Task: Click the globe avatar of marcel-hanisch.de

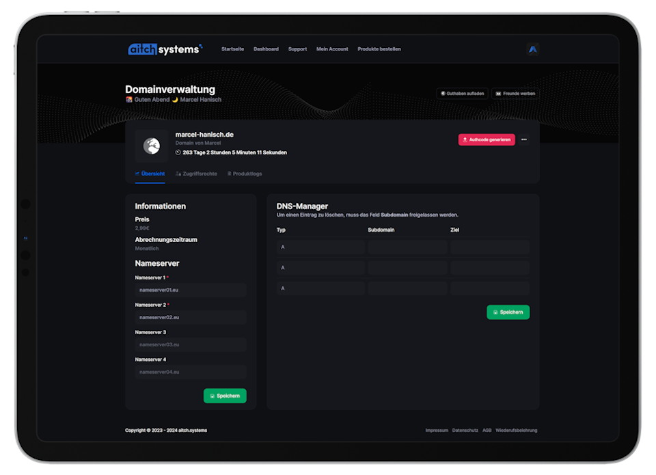Action: [x=152, y=146]
